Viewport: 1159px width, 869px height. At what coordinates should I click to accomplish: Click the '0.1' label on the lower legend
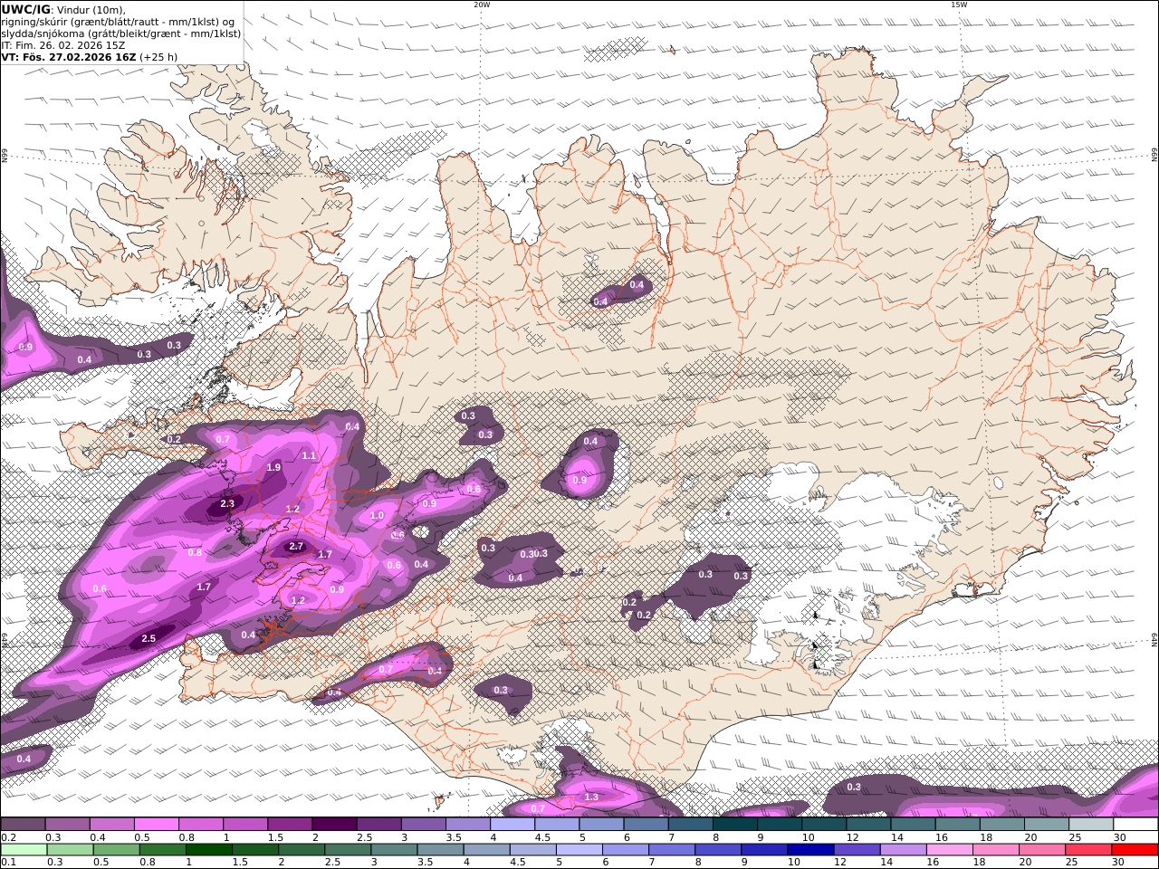pos(7,863)
